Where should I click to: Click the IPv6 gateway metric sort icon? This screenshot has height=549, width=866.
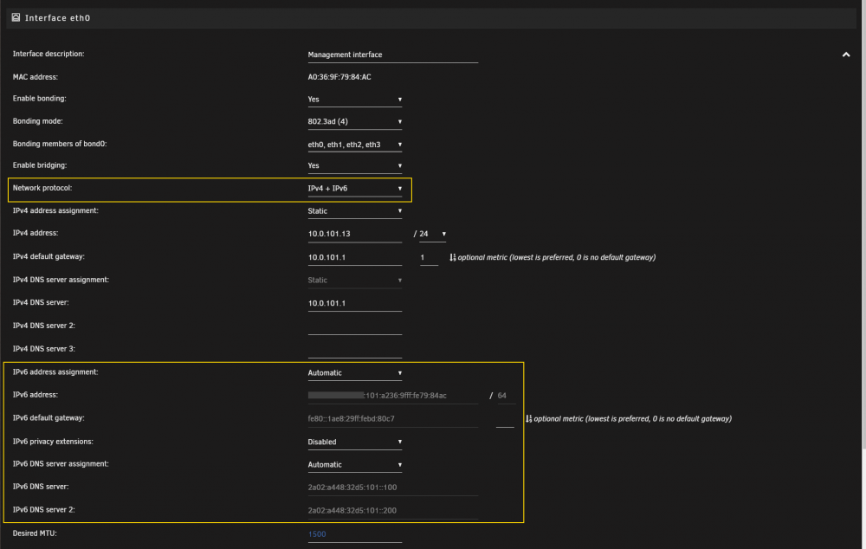coord(528,418)
